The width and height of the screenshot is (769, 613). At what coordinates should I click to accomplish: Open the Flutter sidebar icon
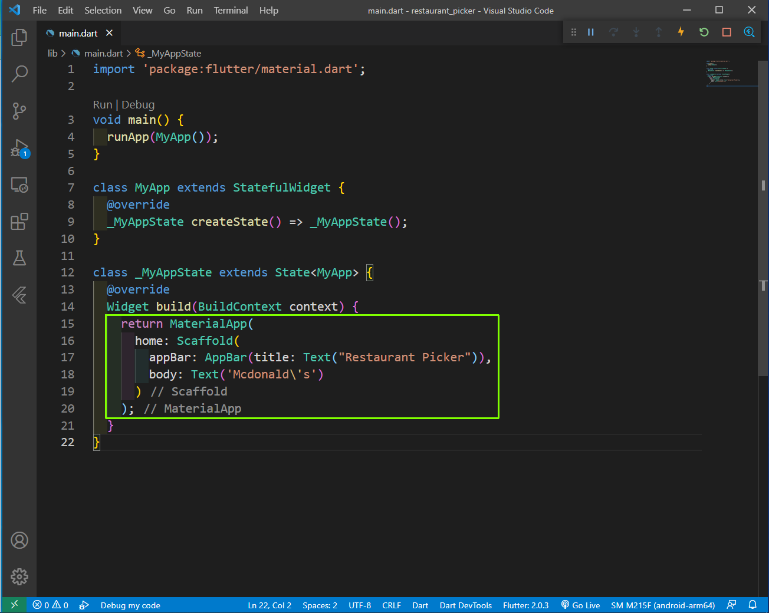[19, 295]
